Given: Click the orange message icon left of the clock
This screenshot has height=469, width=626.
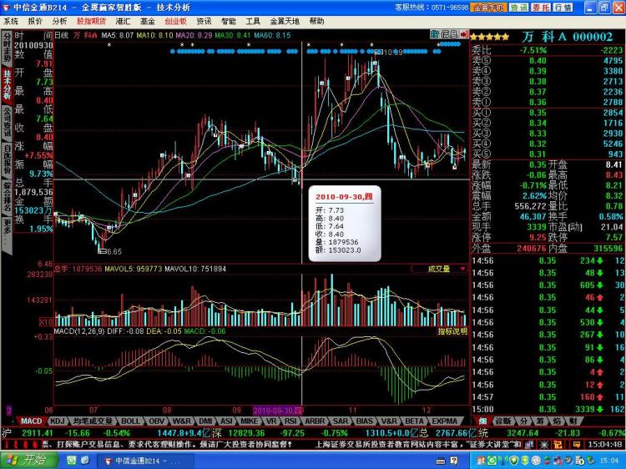Looking at the screenshot, I should [x=577, y=444].
